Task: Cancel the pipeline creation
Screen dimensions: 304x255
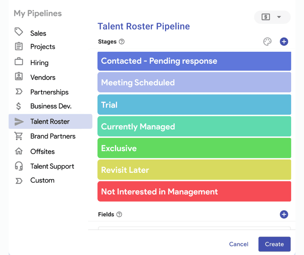Action: coord(239,244)
